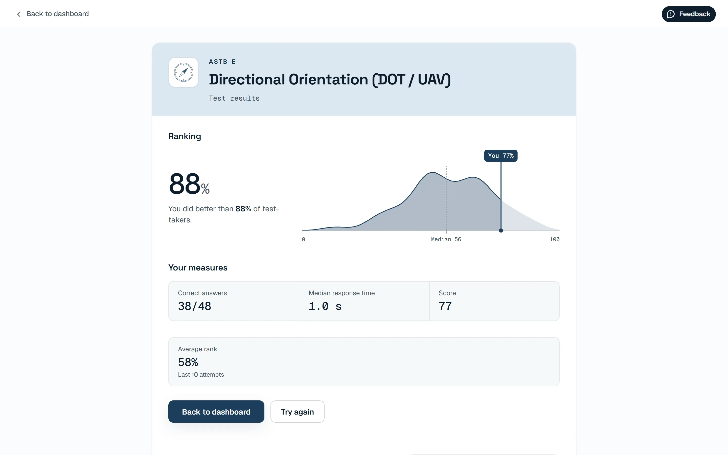Click the 'Ranking' section heading
Image resolution: width=728 pixels, height=455 pixels.
(185, 136)
